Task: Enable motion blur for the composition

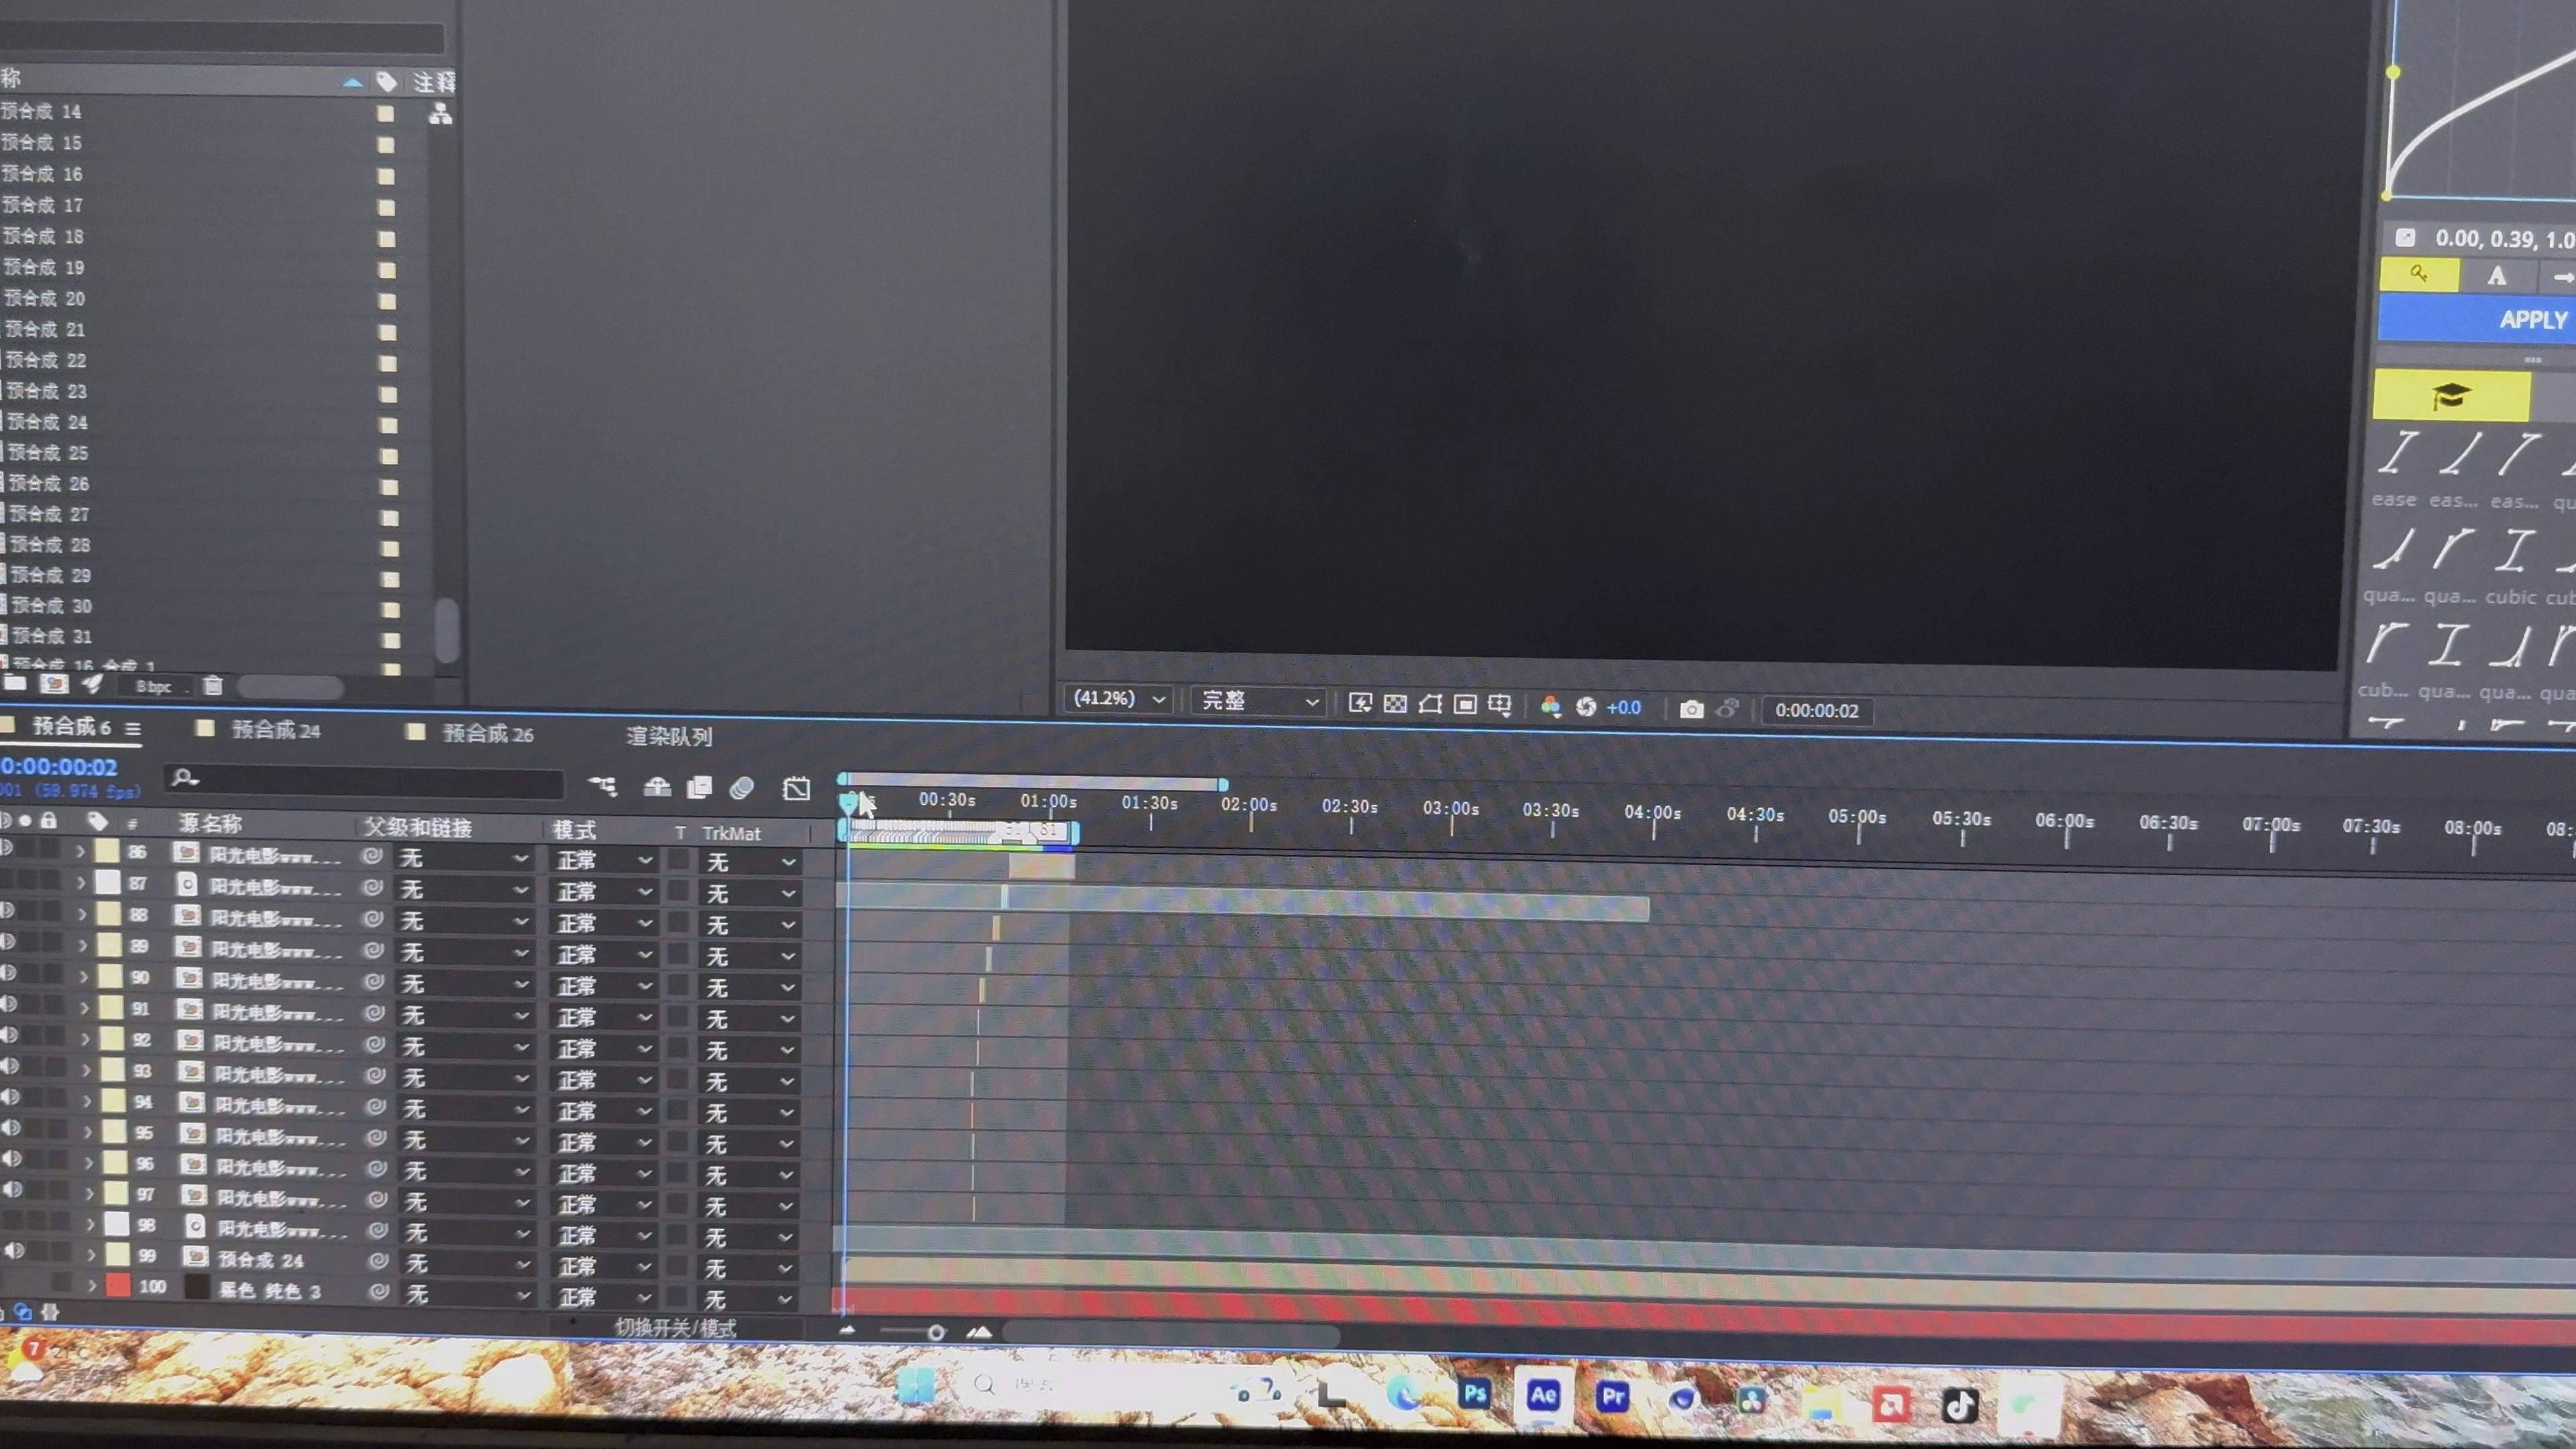Action: pos(742,788)
